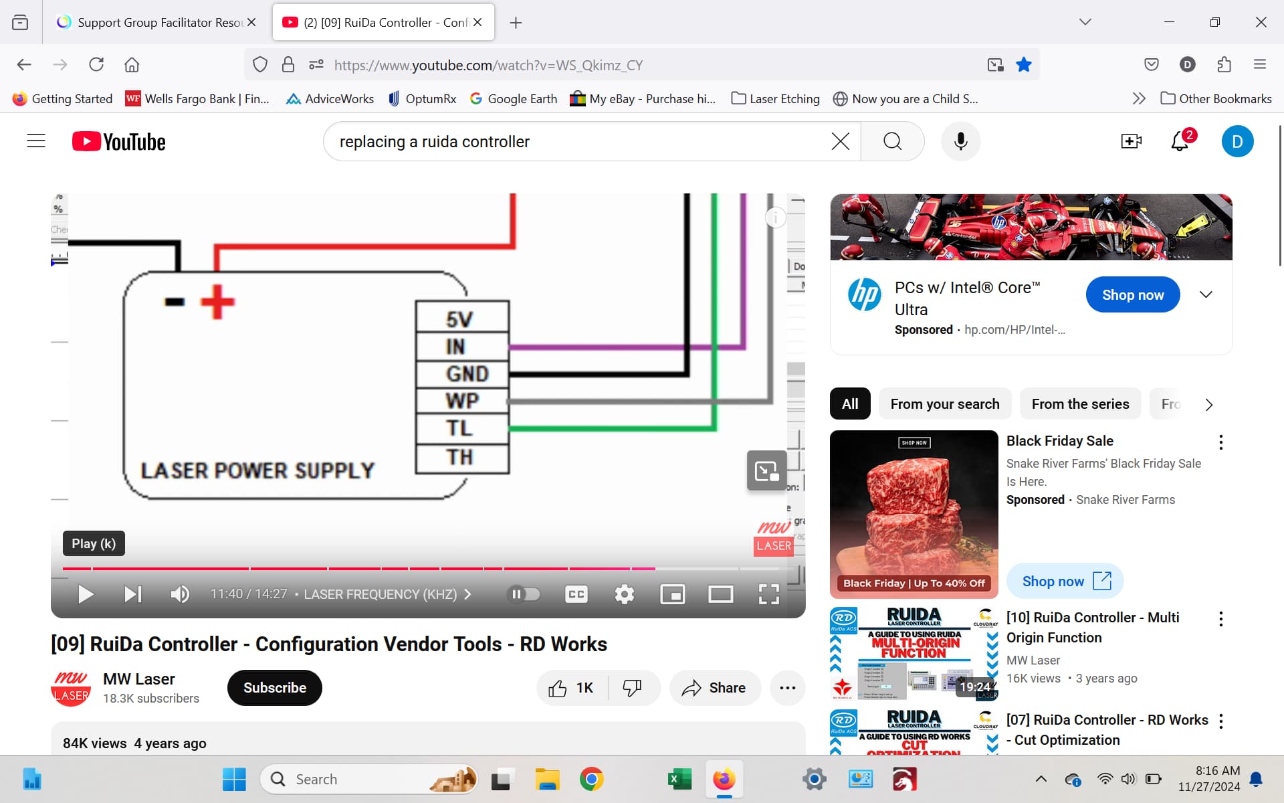
Task: Dislike the video
Action: click(x=633, y=688)
